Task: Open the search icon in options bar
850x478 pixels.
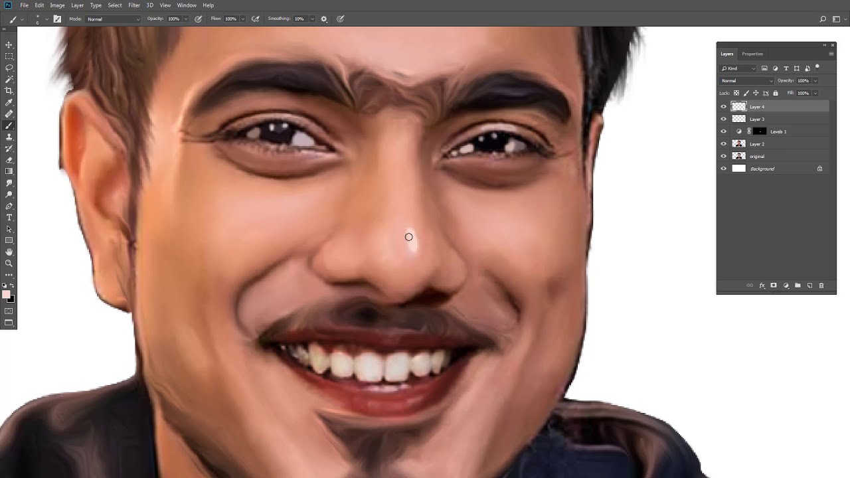Action: tap(823, 19)
